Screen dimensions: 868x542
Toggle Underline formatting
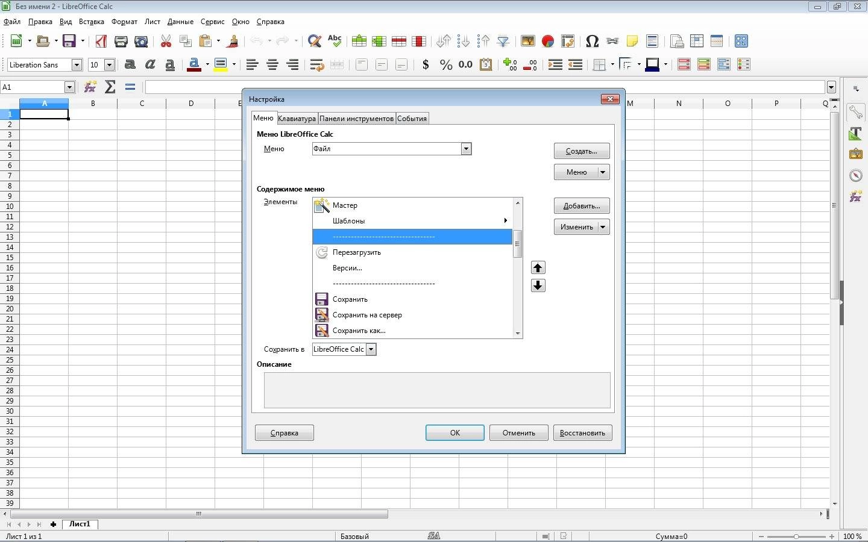pyautogui.click(x=170, y=64)
